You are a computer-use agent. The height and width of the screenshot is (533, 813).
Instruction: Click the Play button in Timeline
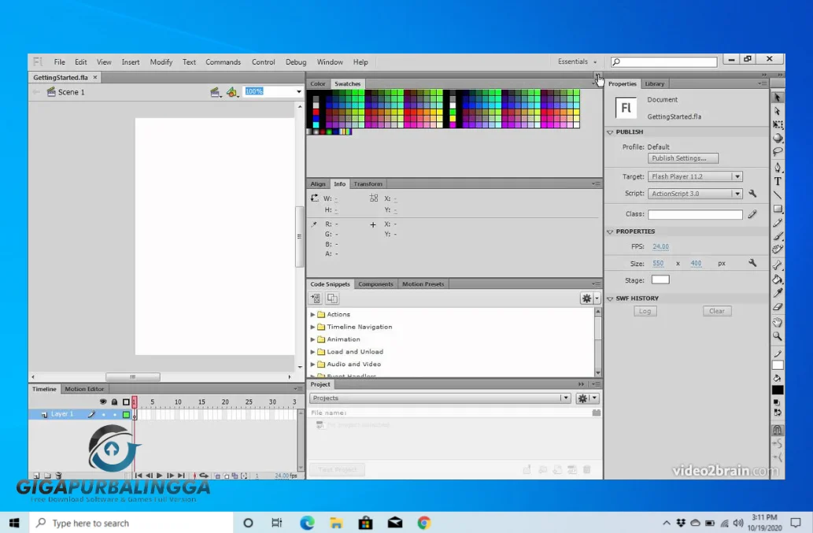pos(160,476)
